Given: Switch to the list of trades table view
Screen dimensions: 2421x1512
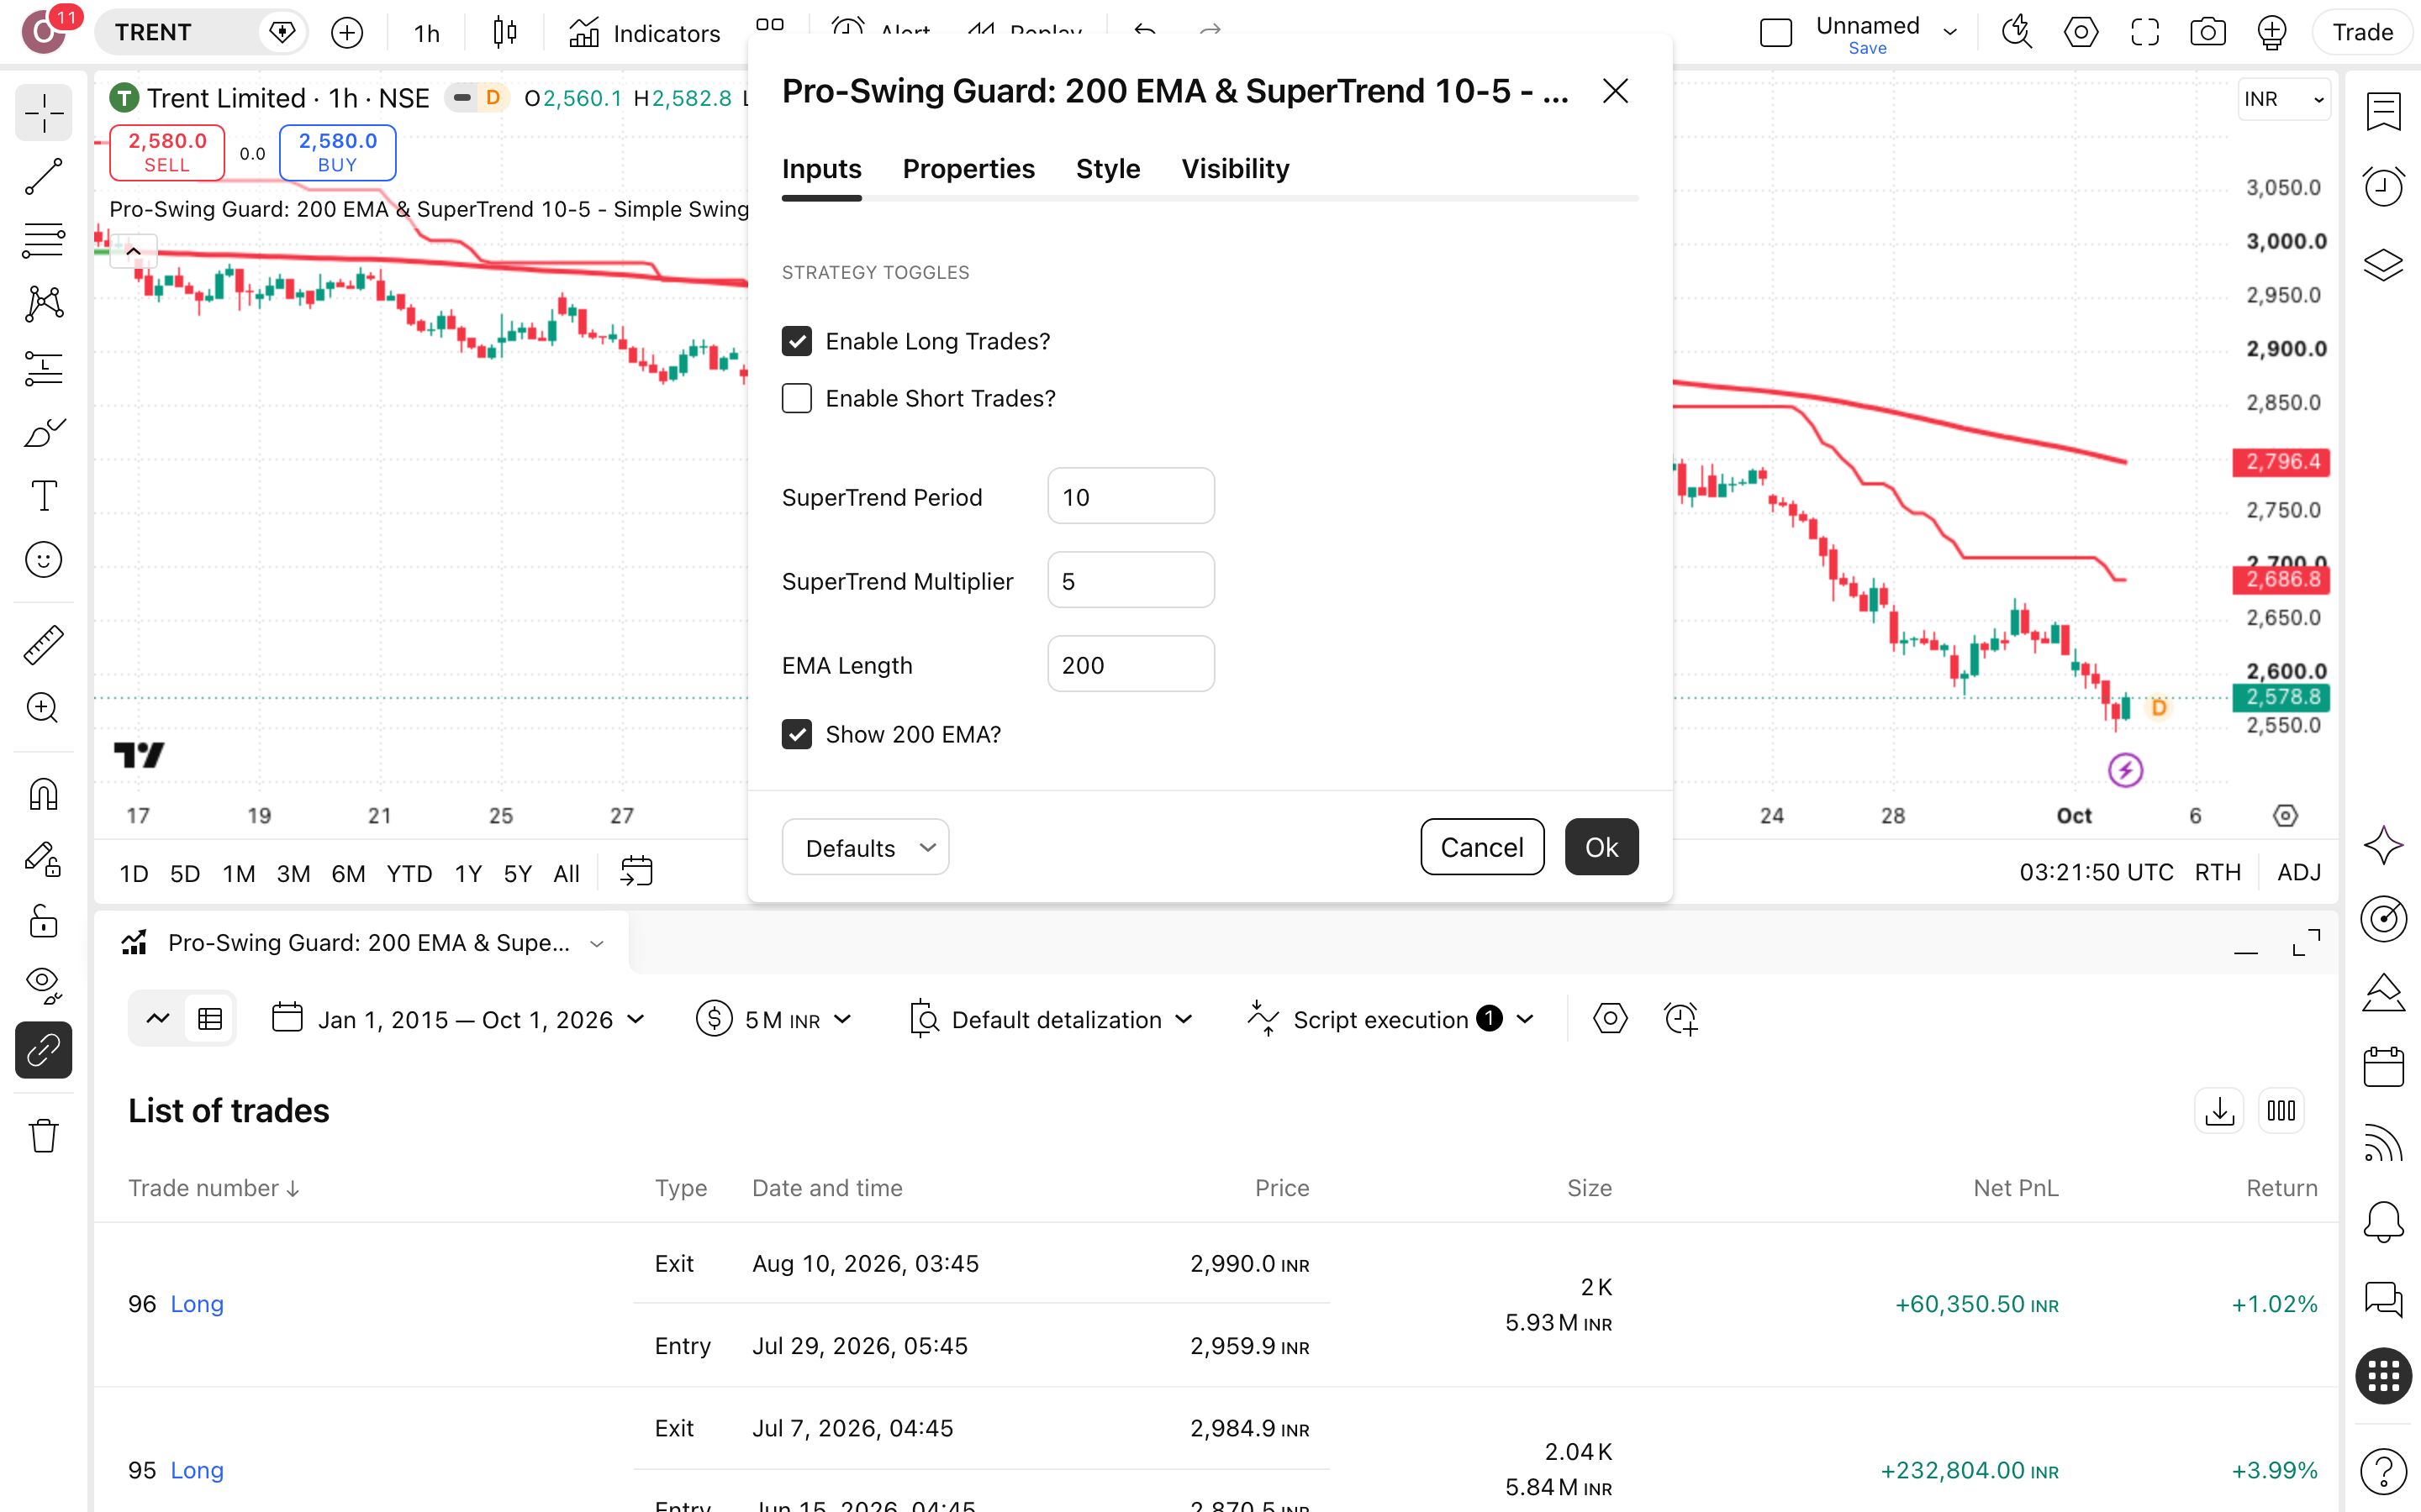Looking at the screenshot, I should coord(210,1019).
